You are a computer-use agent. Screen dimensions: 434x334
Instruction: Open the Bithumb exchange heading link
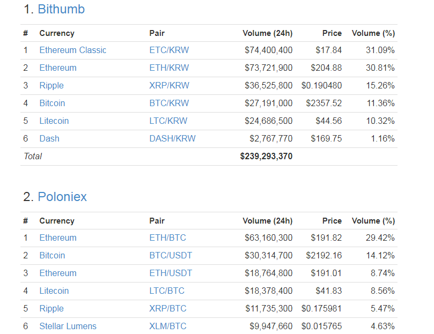tap(61, 9)
